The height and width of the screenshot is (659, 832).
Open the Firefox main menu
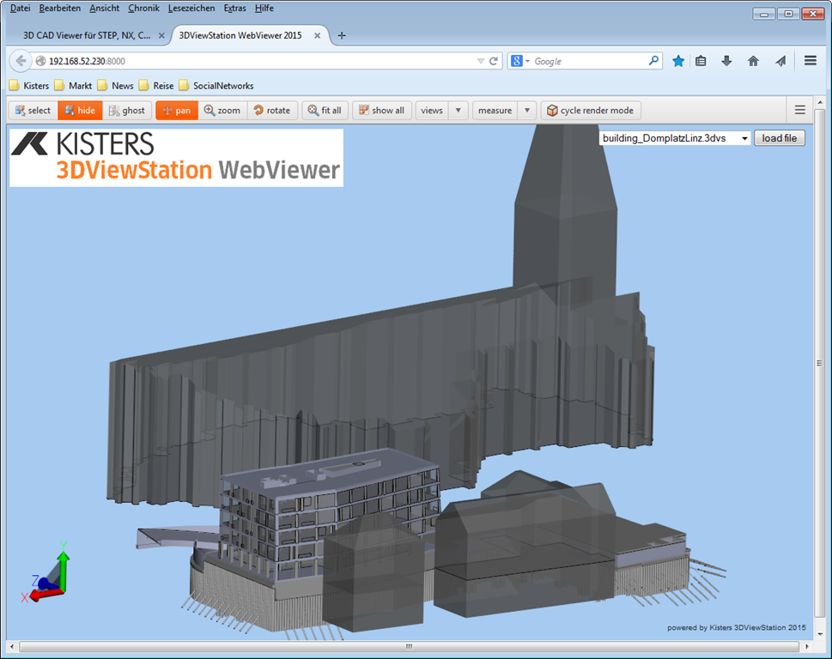point(811,60)
